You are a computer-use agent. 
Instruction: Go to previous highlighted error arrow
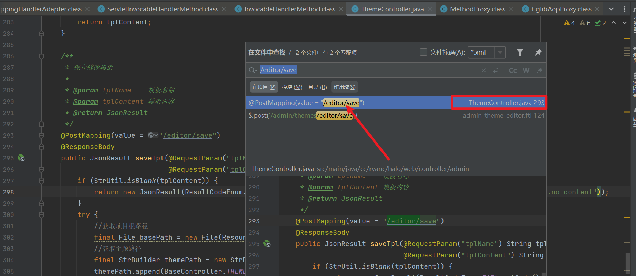pyautogui.click(x=614, y=23)
